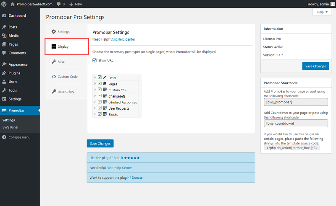Expand the Blocks tree node
Screen dimensions: 336x206
click(95, 114)
